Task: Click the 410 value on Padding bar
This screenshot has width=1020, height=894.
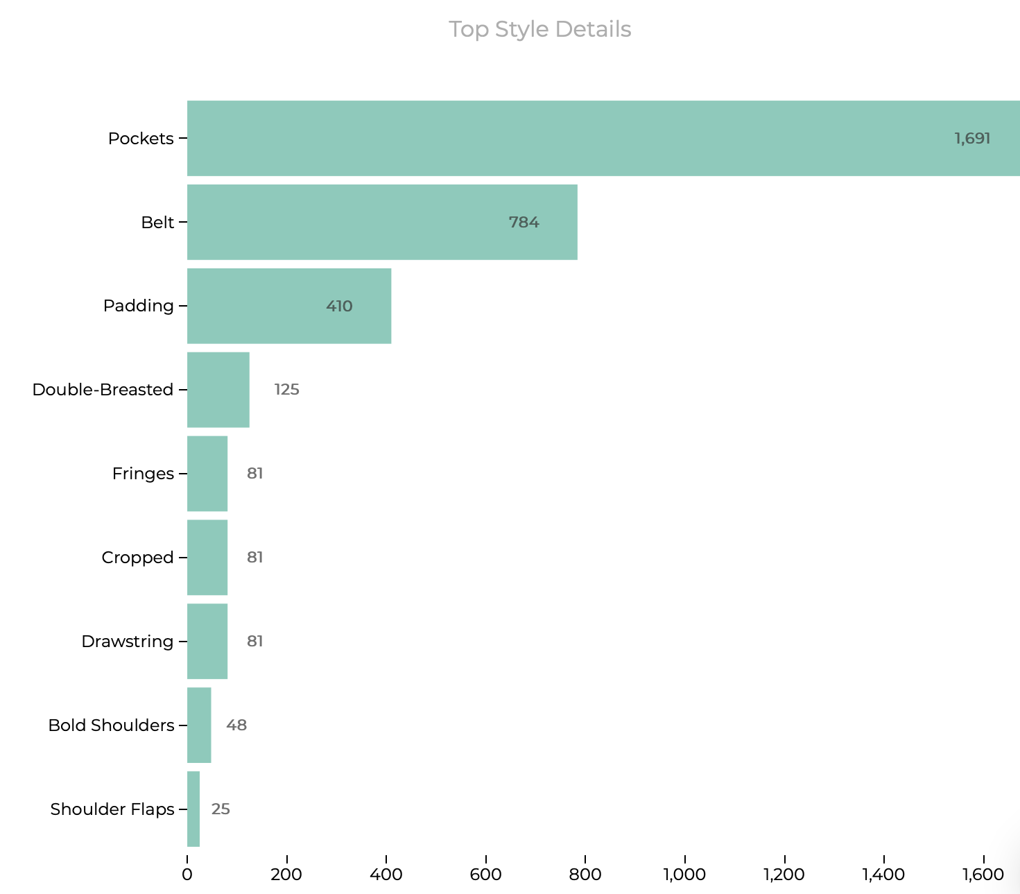Action: [339, 307]
